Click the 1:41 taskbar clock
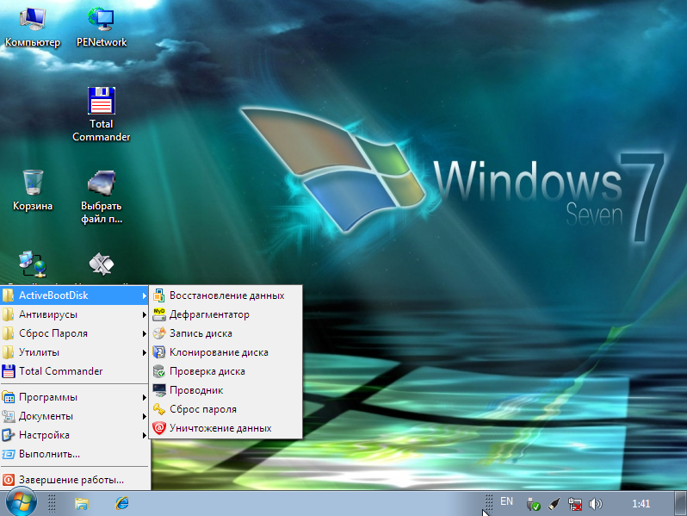The width and height of the screenshot is (687, 516). (x=641, y=504)
